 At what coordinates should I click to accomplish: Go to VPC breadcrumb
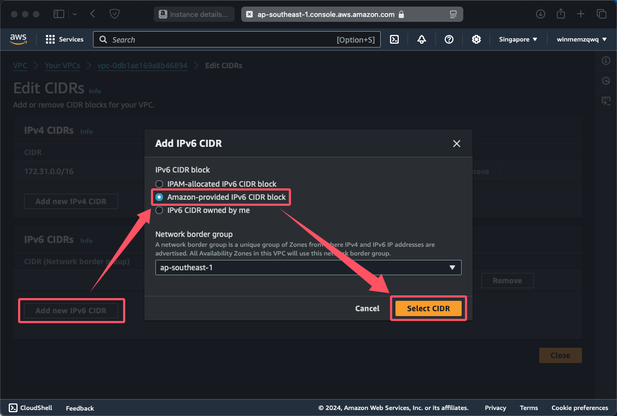click(20, 66)
